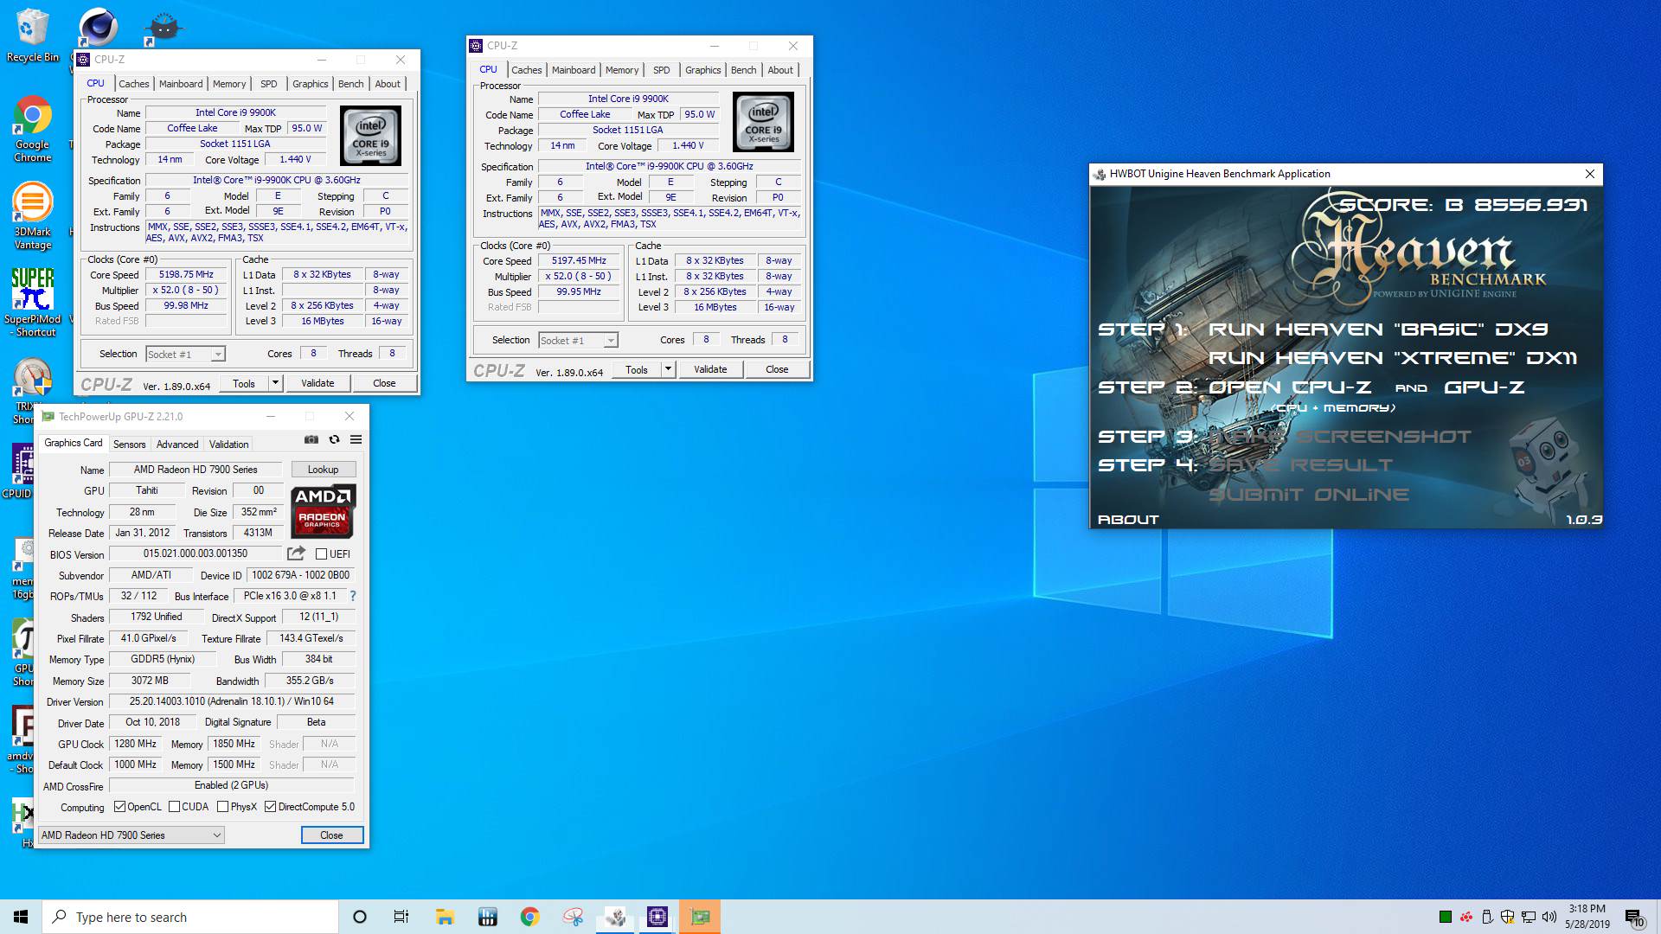The width and height of the screenshot is (1661, 934).
Task: Open the notification center icon
Action: coord(1633,917)
